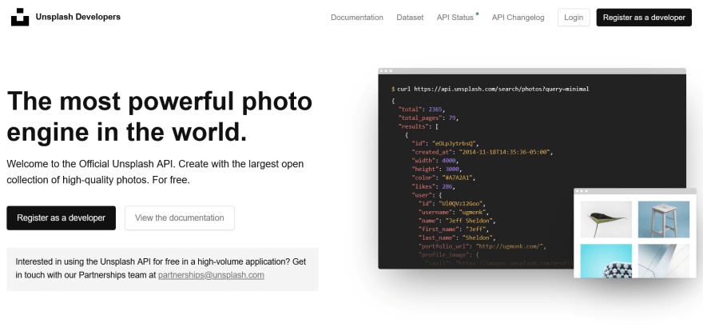
Task: Check the API Status page
Action: click(455, 18)
